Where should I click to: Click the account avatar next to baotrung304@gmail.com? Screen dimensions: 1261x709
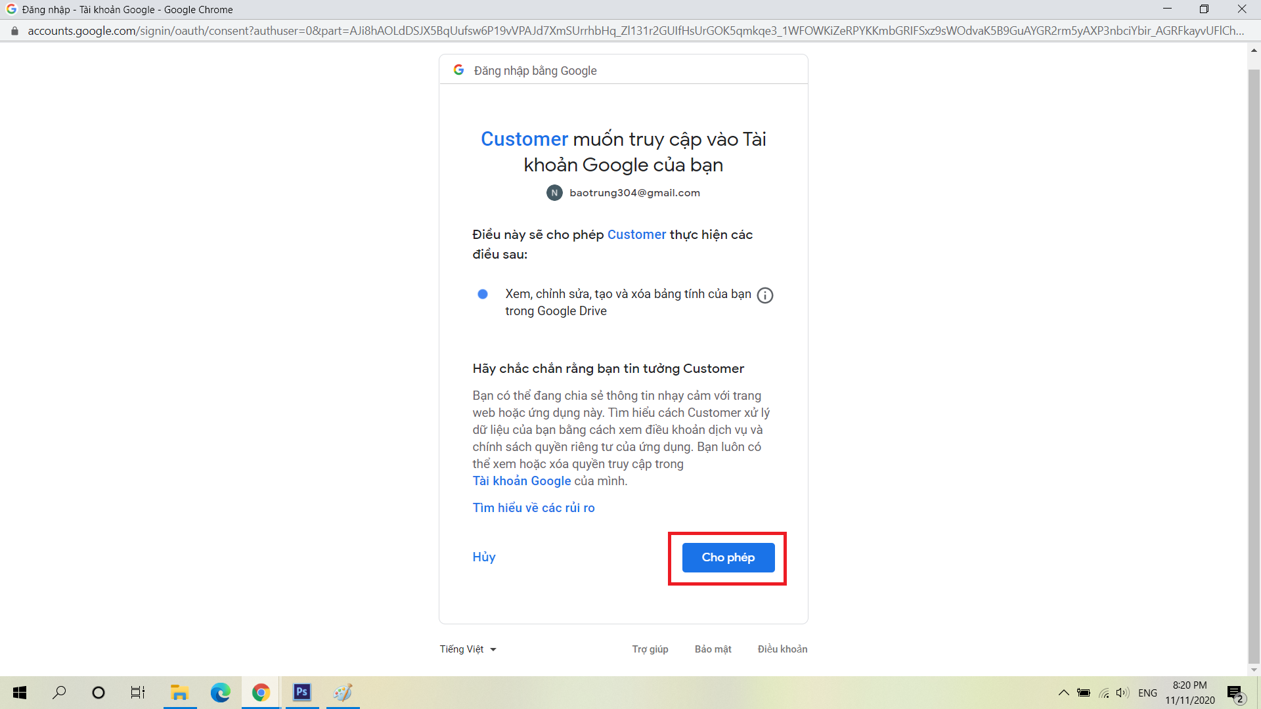tap(554, 193)
